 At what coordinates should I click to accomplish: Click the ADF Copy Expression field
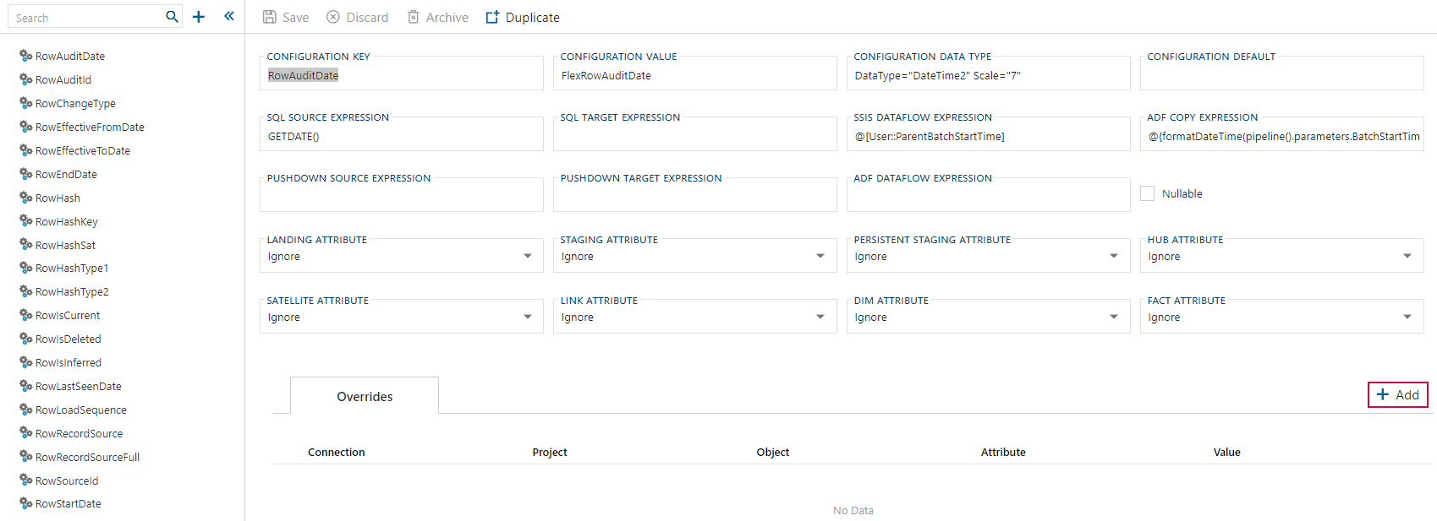1281,135
